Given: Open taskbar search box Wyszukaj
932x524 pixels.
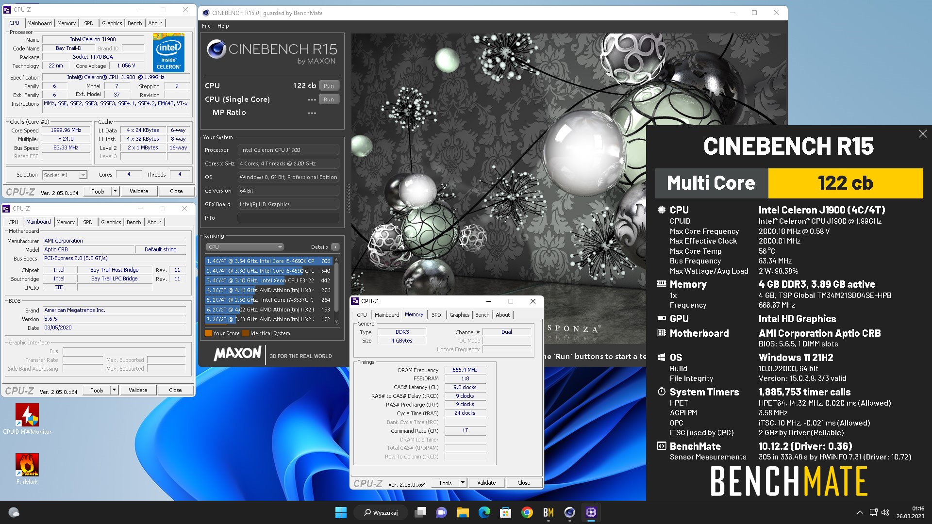Looking at the screenshot, I should tap(382, 512).
